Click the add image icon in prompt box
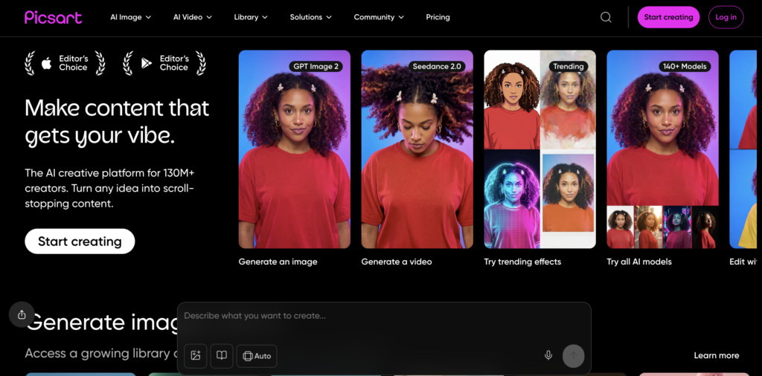 196,356
